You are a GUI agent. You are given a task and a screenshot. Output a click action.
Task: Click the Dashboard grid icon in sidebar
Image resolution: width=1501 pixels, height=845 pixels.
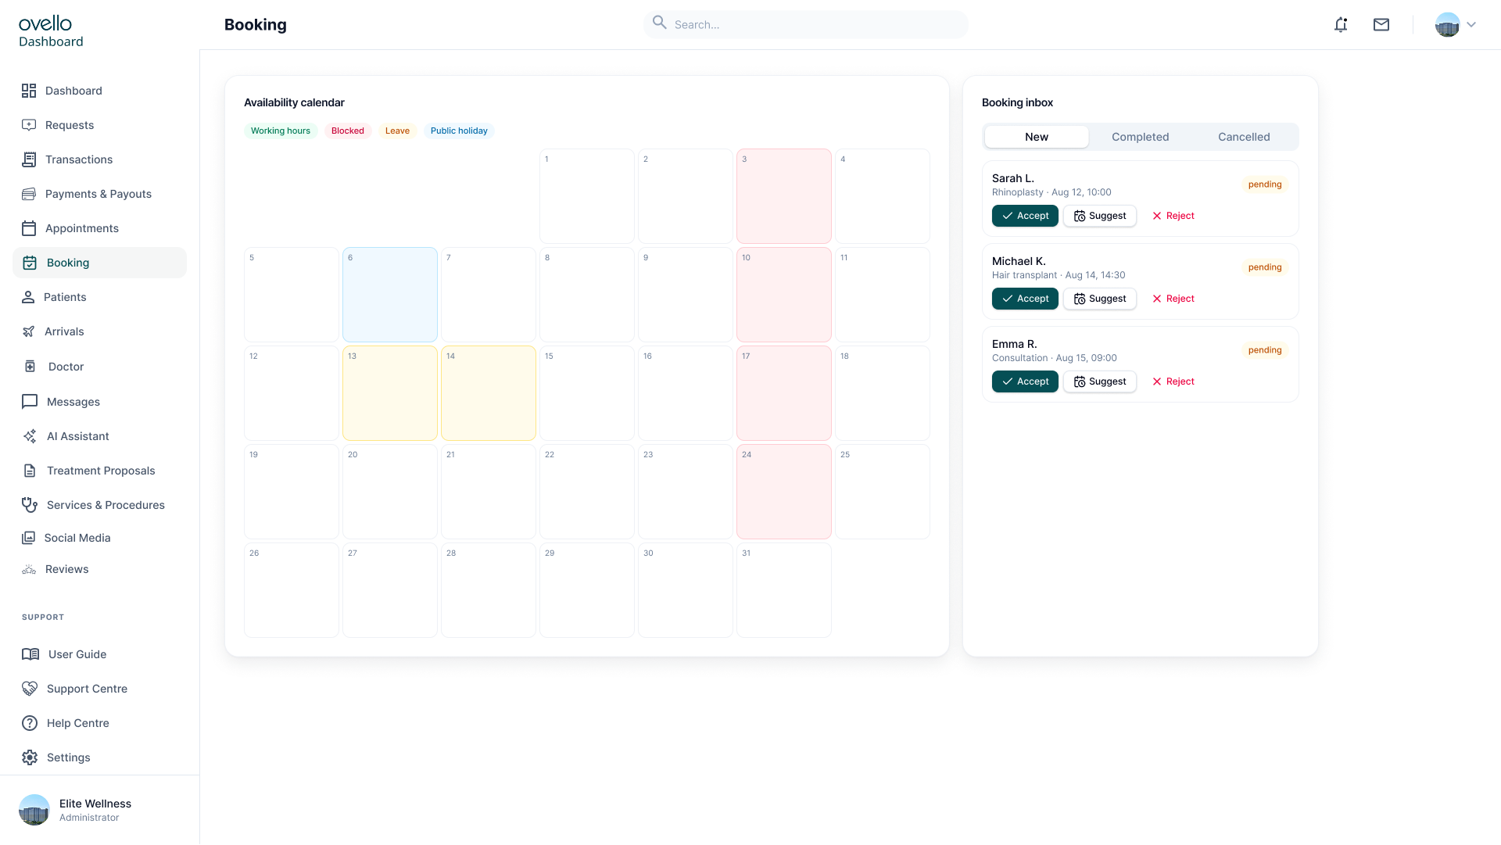pos(29,91)
